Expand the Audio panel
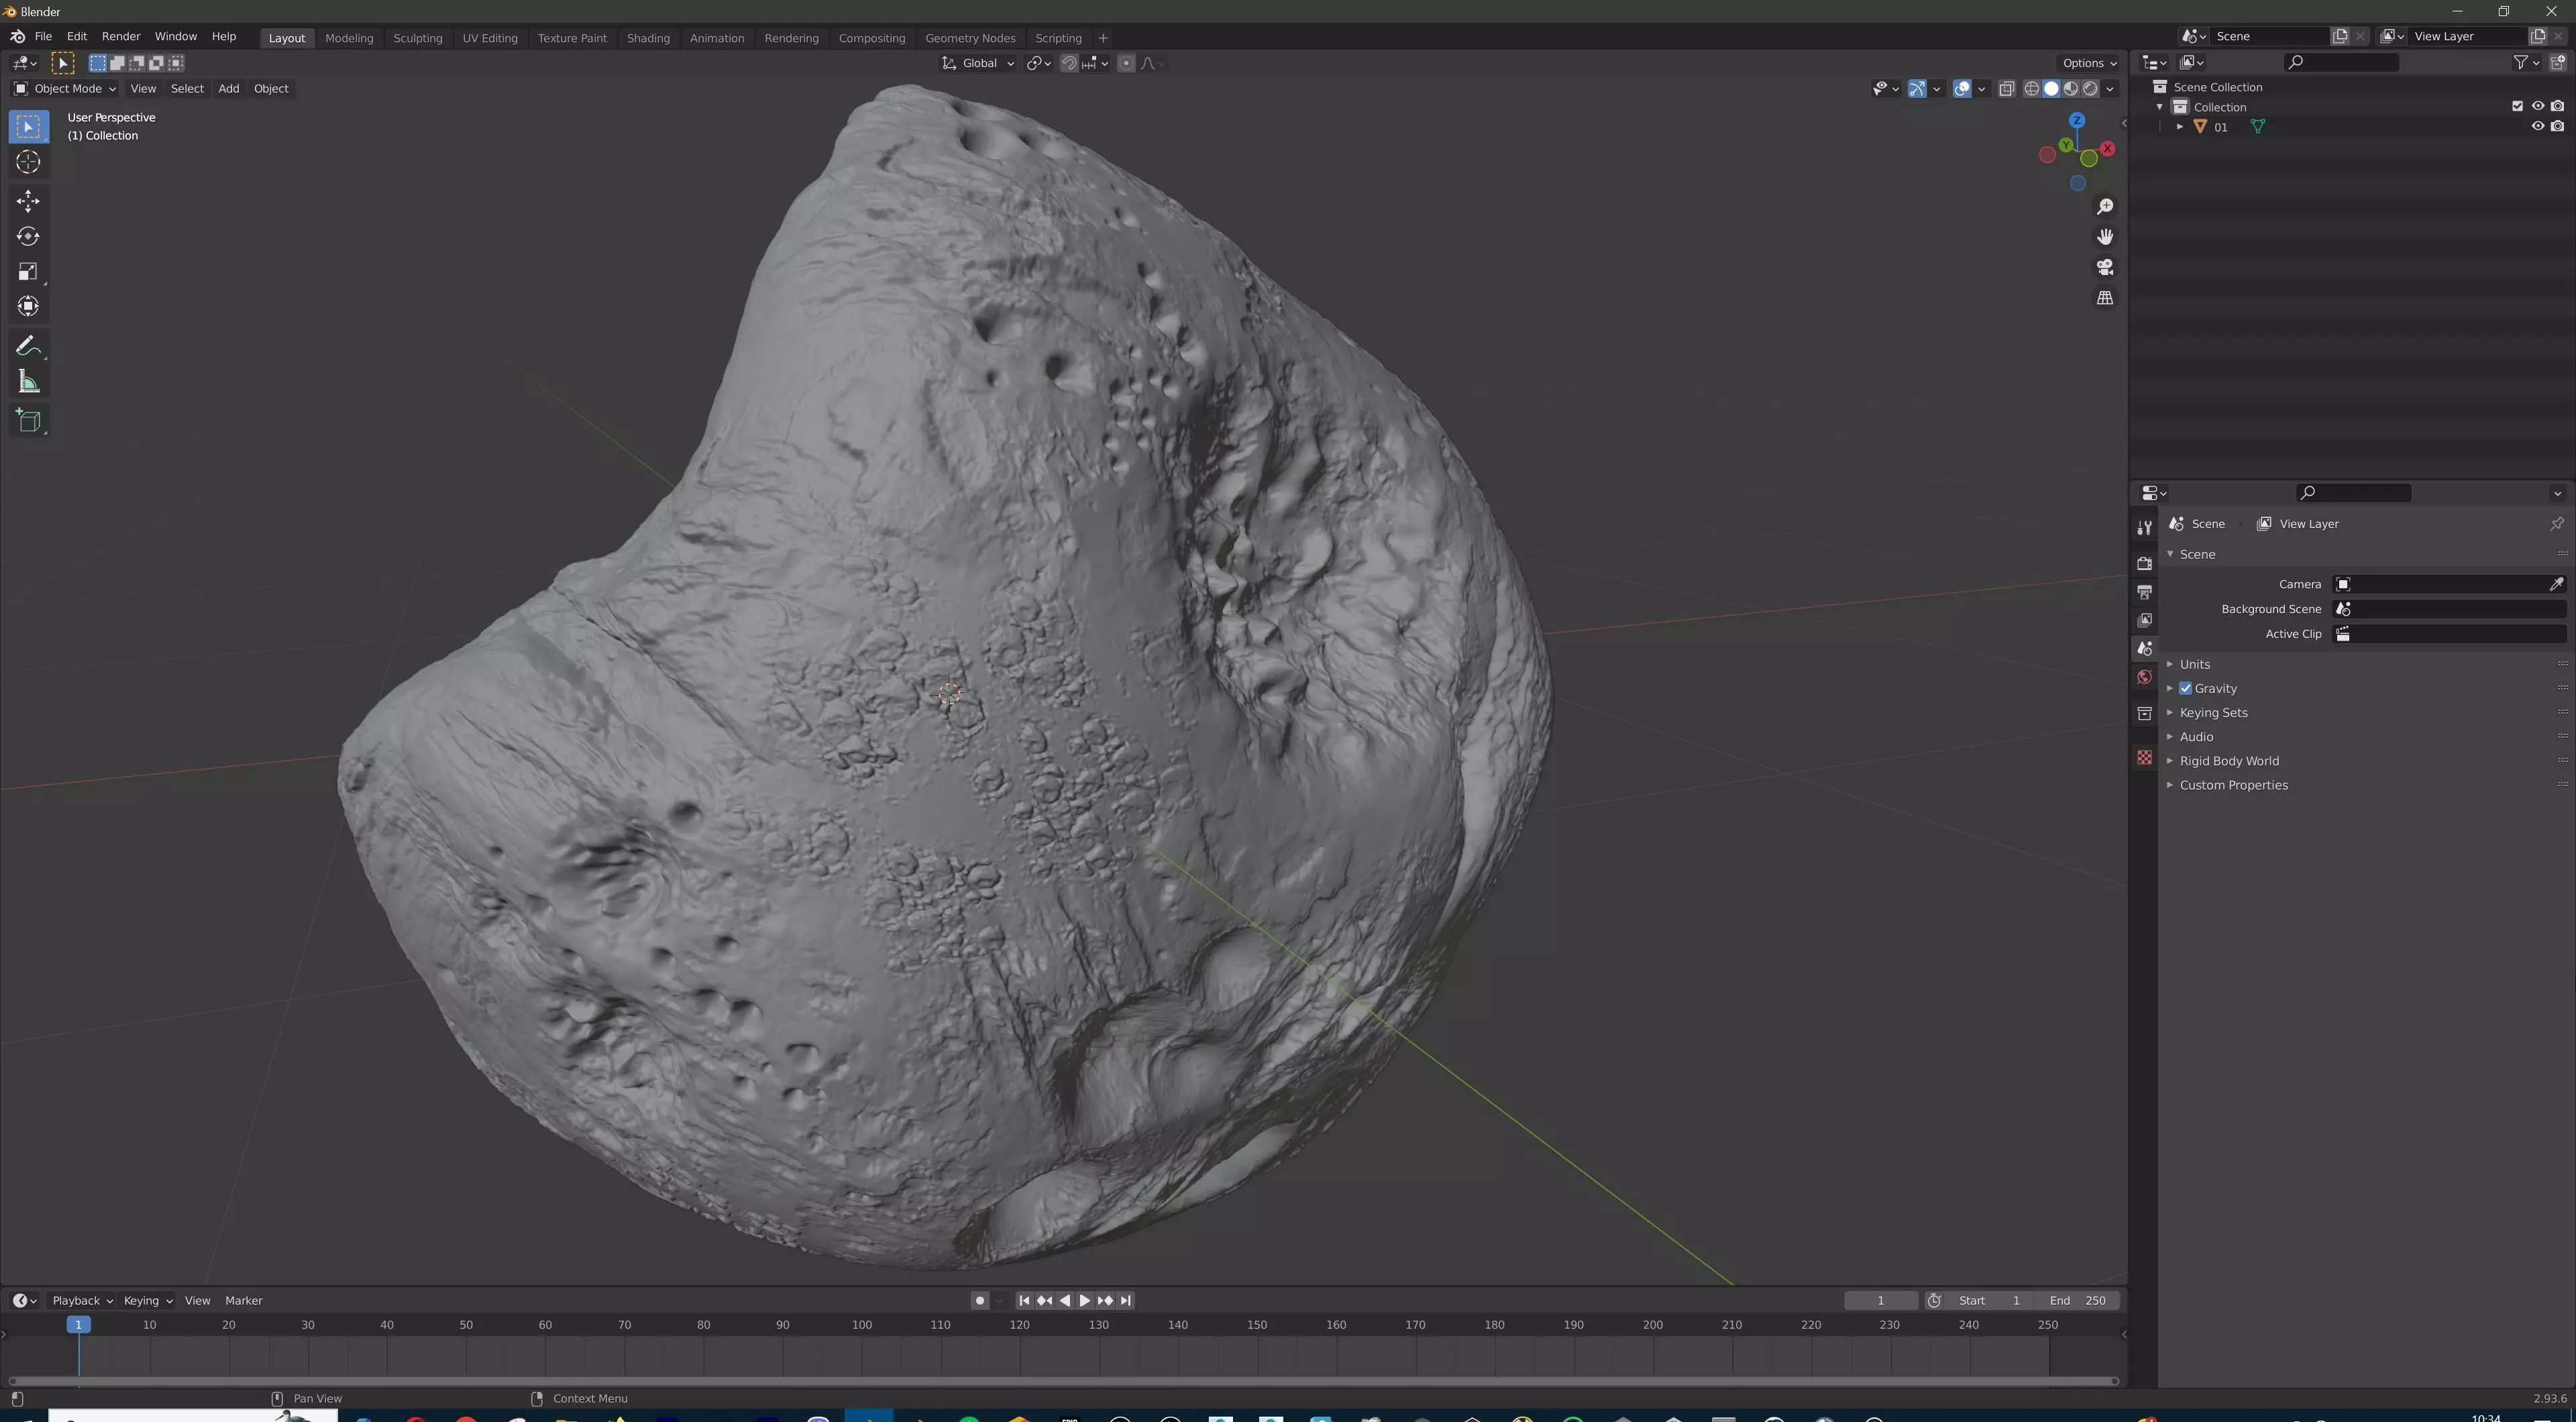Viewport: 2576px width, 1422px height. [2196, 737]
